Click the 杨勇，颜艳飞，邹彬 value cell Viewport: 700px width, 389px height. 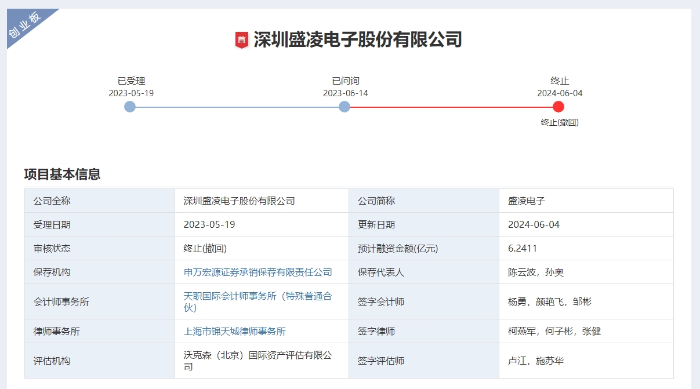586,302
